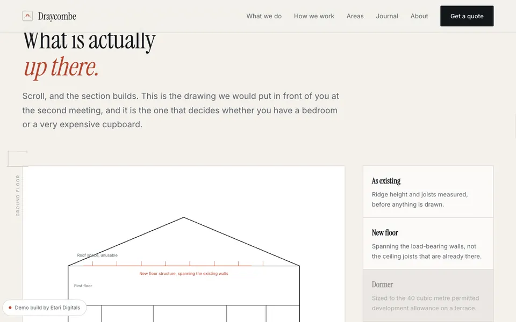This screenshot has width=516, height=322.
Task: Open the Draycombe home link text
Action: [57, 16]
